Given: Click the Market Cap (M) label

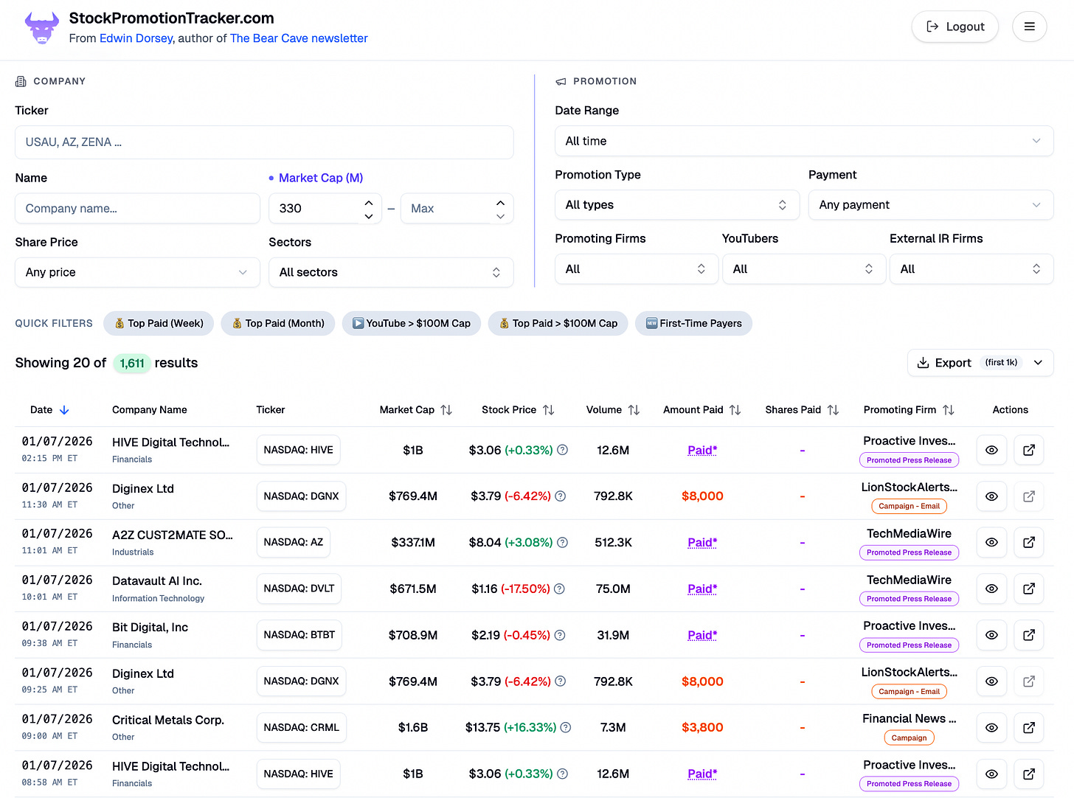Looking at the screenshot, I should click(321, 178).
